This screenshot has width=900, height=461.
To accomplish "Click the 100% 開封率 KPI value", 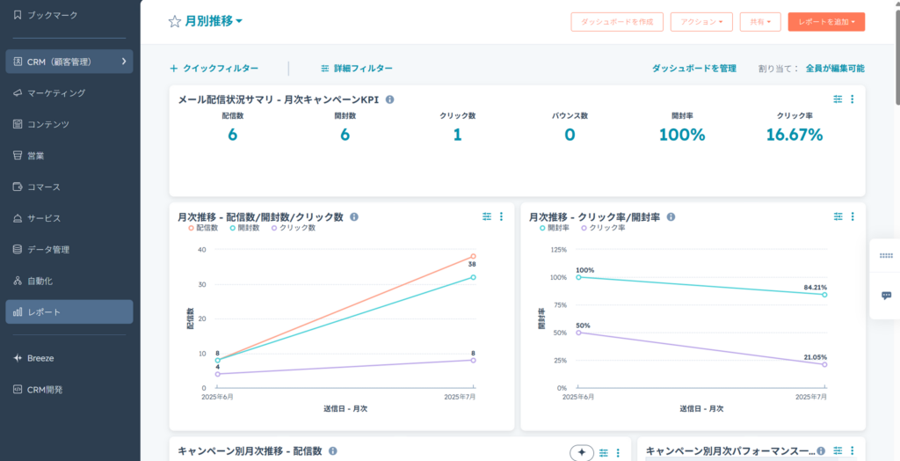I will [682, 135].
